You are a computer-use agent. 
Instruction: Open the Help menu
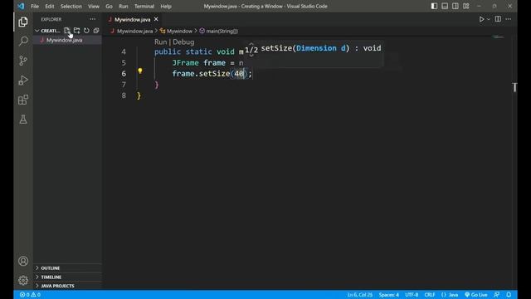166,6
